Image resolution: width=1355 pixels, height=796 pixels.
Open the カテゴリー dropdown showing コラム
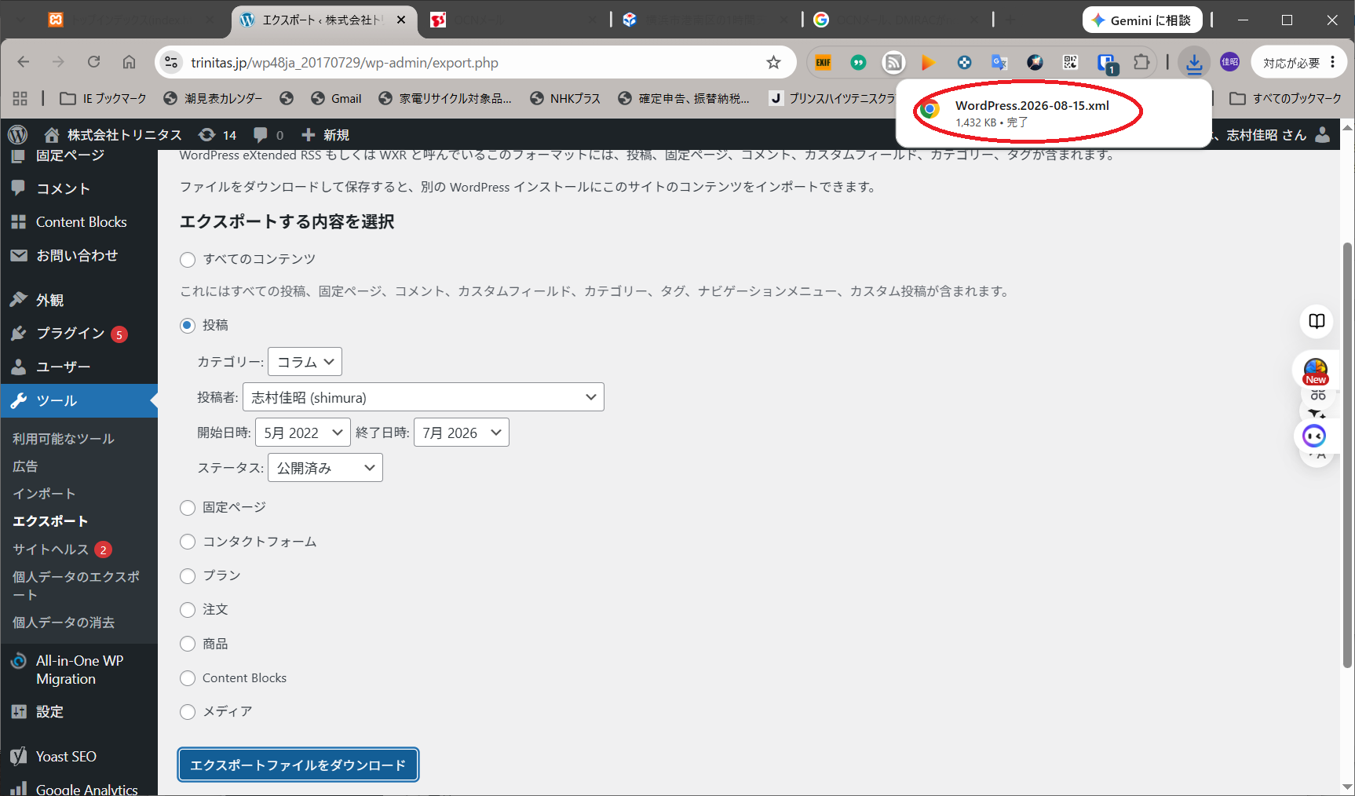point(305,362)
